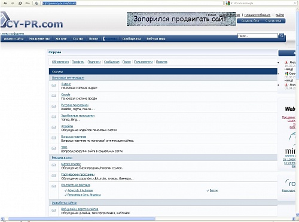The width and height of the screenshot is (299, 222).
Task: Open Adwords / Adsense subforum
Action: pyautogui.click(x=80, y=190)
